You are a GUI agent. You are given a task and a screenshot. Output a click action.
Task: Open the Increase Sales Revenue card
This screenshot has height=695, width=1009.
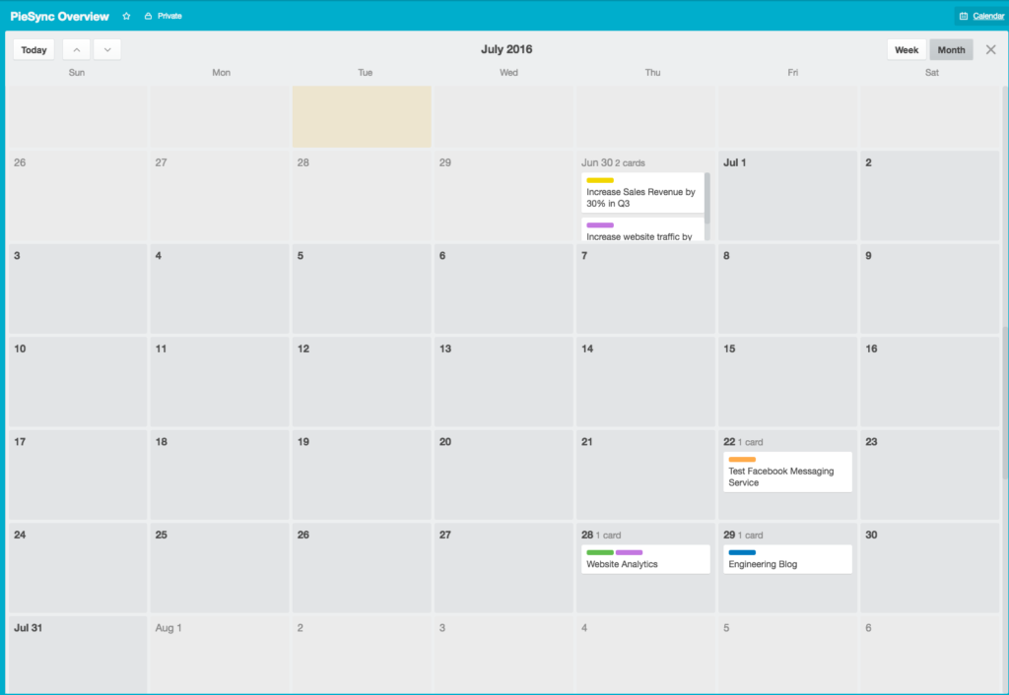point(642,192)
